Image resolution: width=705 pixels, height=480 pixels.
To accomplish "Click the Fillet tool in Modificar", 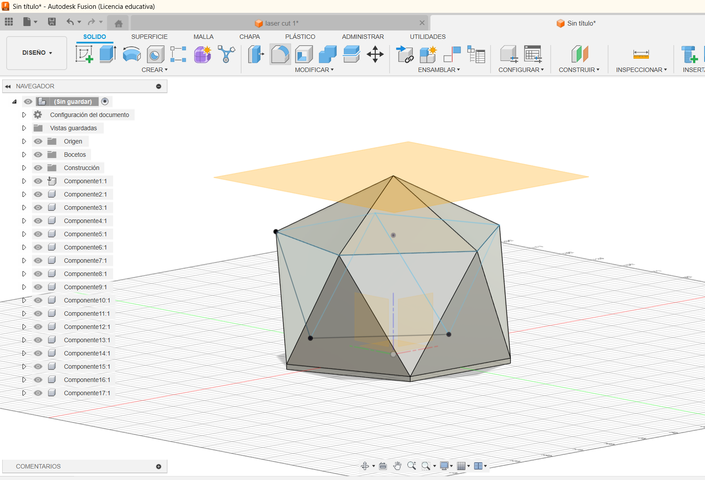I will pyautogui.click(x=280, y=54).
